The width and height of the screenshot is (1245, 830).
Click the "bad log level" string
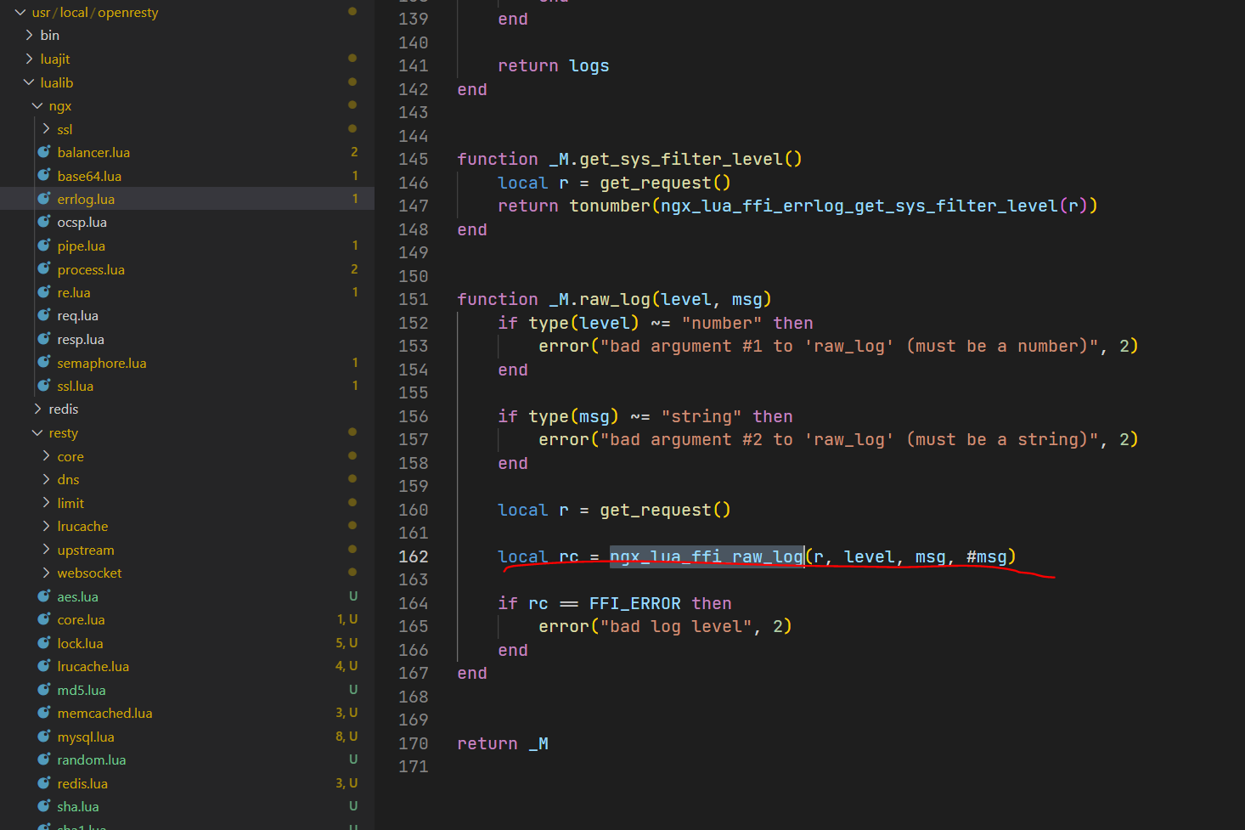pos(676,626)
